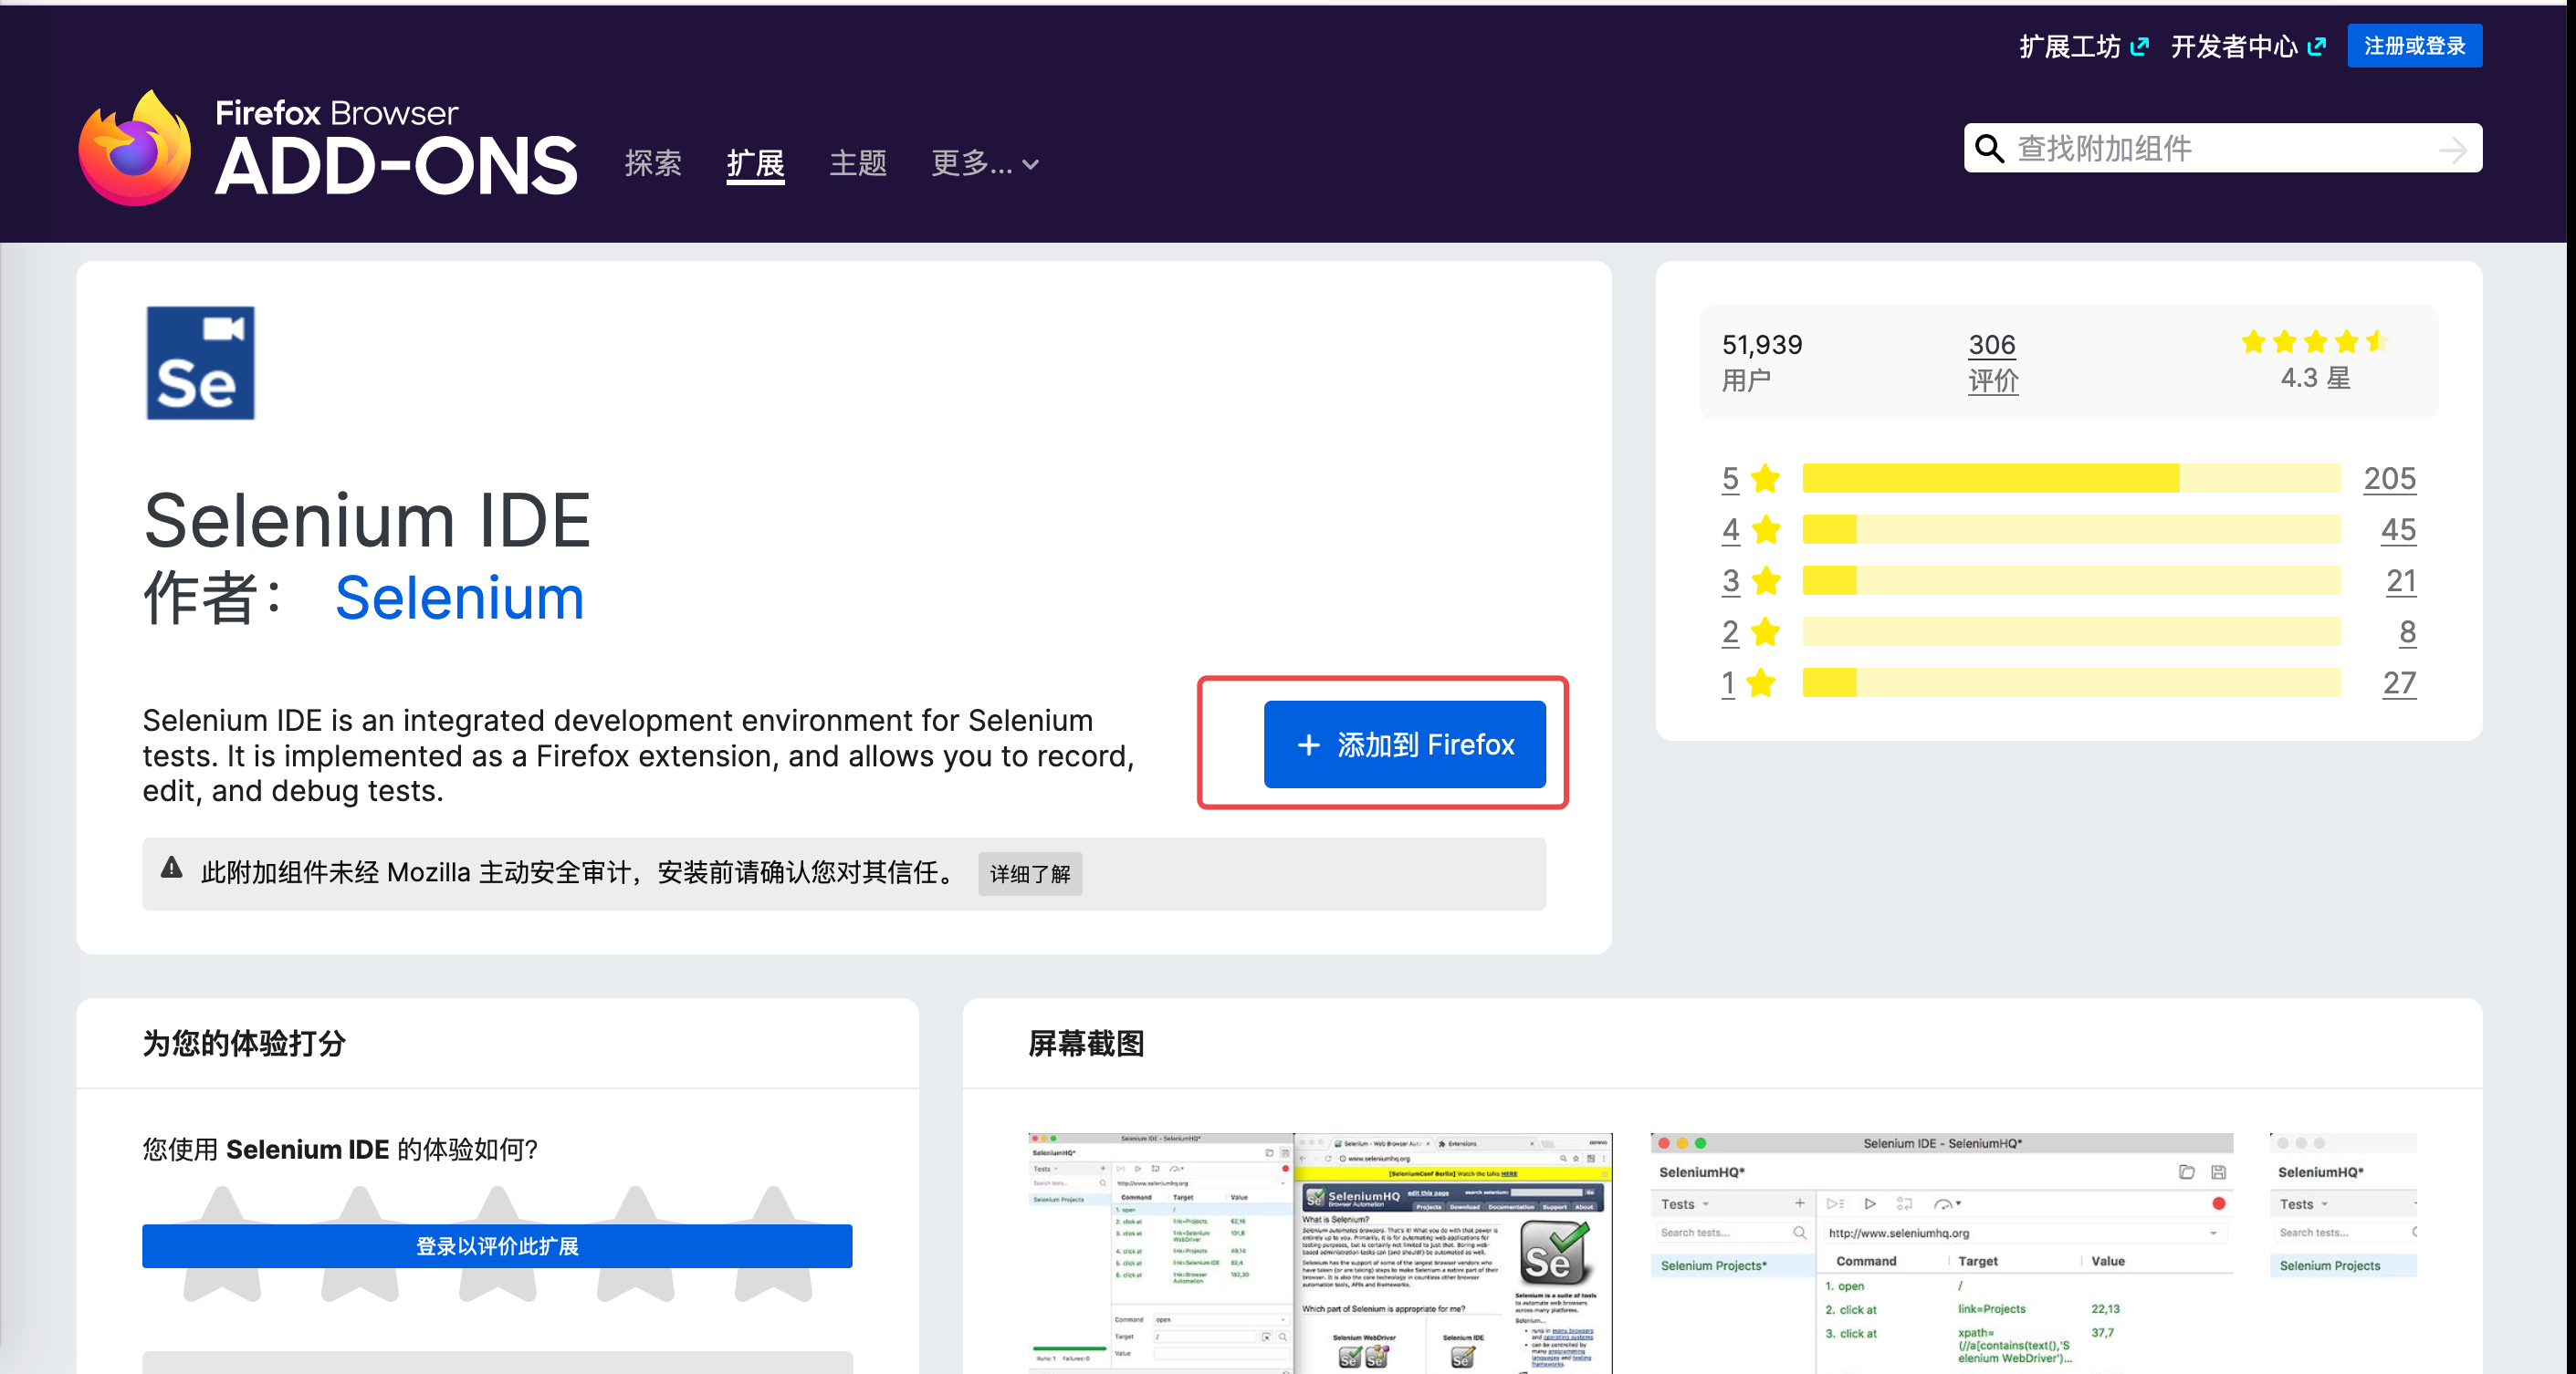Select the first gray star in the rating widget
This screenshot has height=1374, width=2576.
[223, 1244]
